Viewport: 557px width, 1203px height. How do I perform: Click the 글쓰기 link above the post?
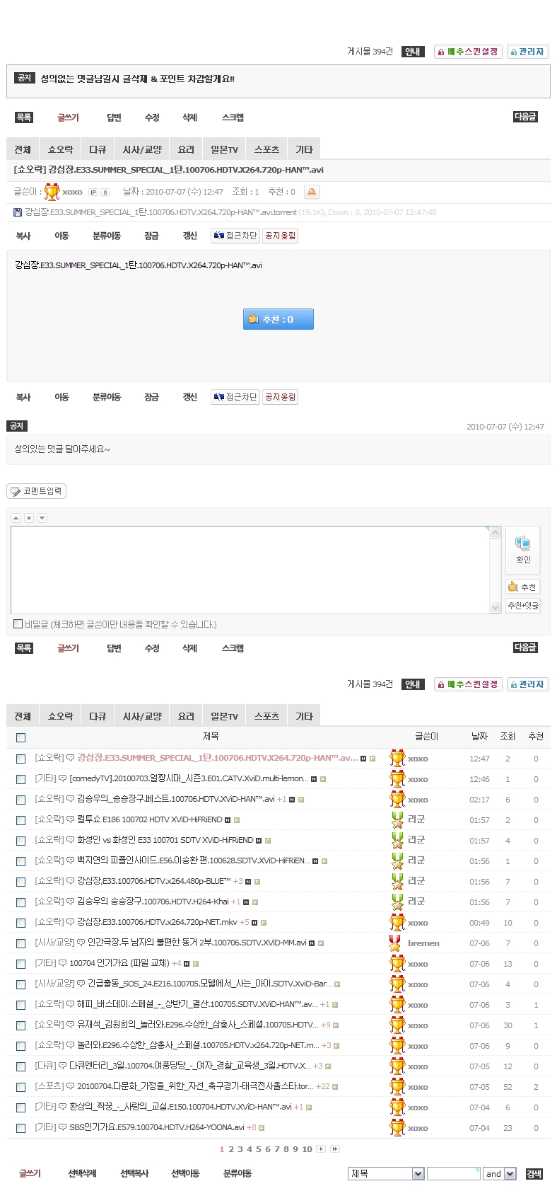tap(68, 117)
